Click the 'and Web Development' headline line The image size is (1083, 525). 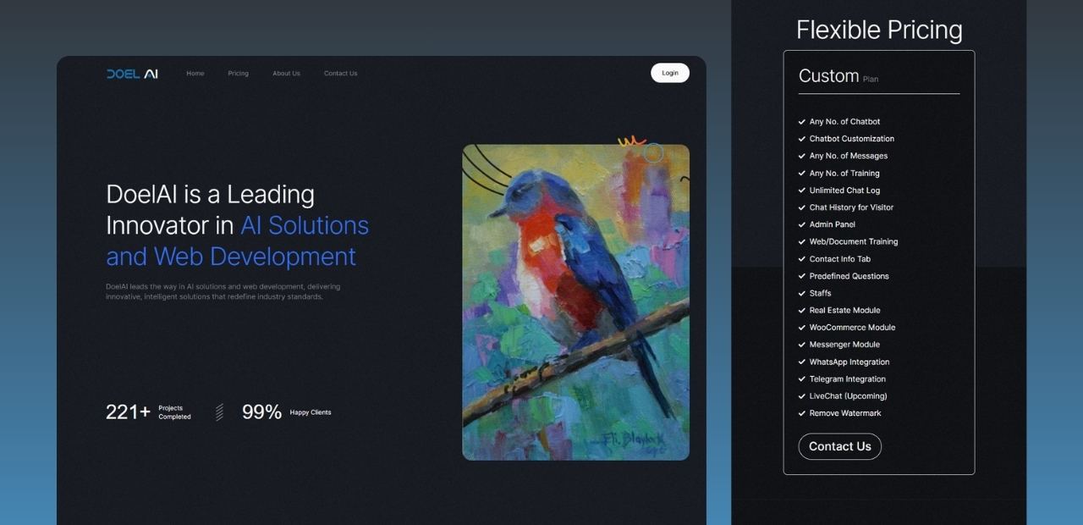pyautogui.click(x=231, y=257)
